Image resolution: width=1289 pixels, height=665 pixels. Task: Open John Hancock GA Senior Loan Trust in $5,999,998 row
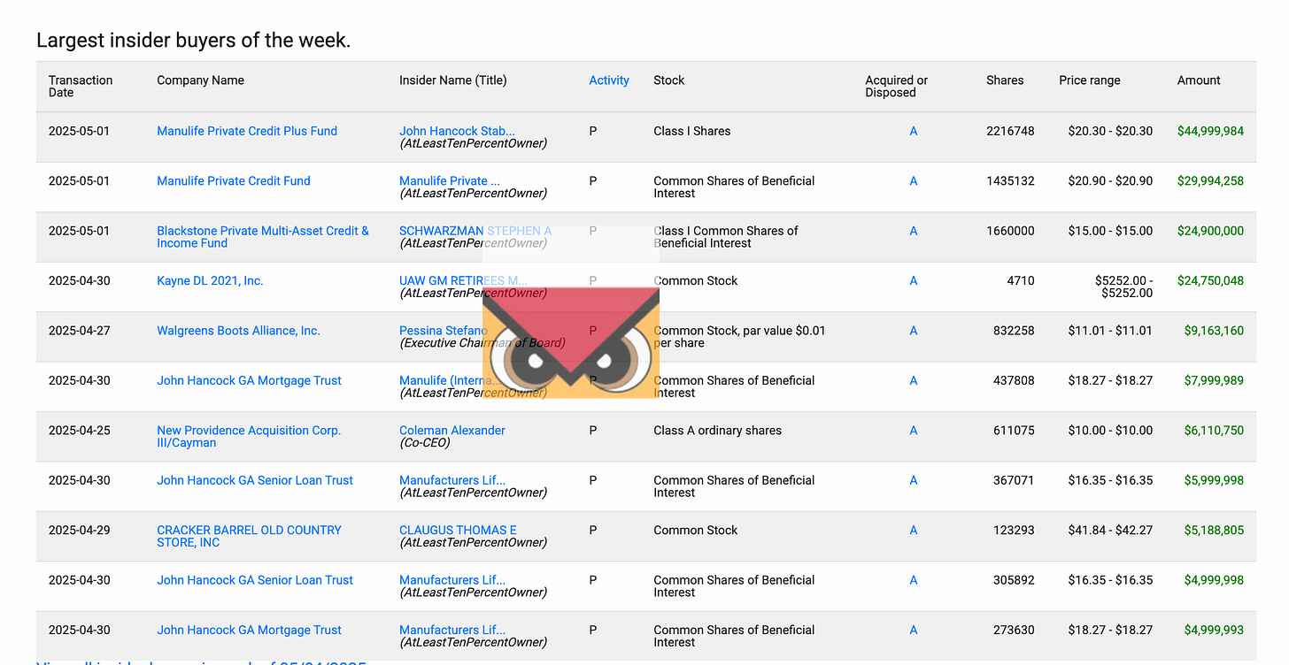(255, 481)
